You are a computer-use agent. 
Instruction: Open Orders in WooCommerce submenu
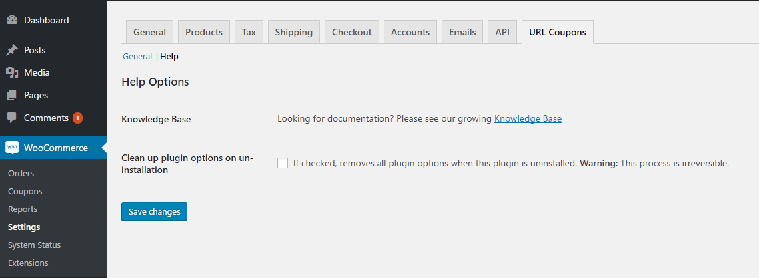21,173
